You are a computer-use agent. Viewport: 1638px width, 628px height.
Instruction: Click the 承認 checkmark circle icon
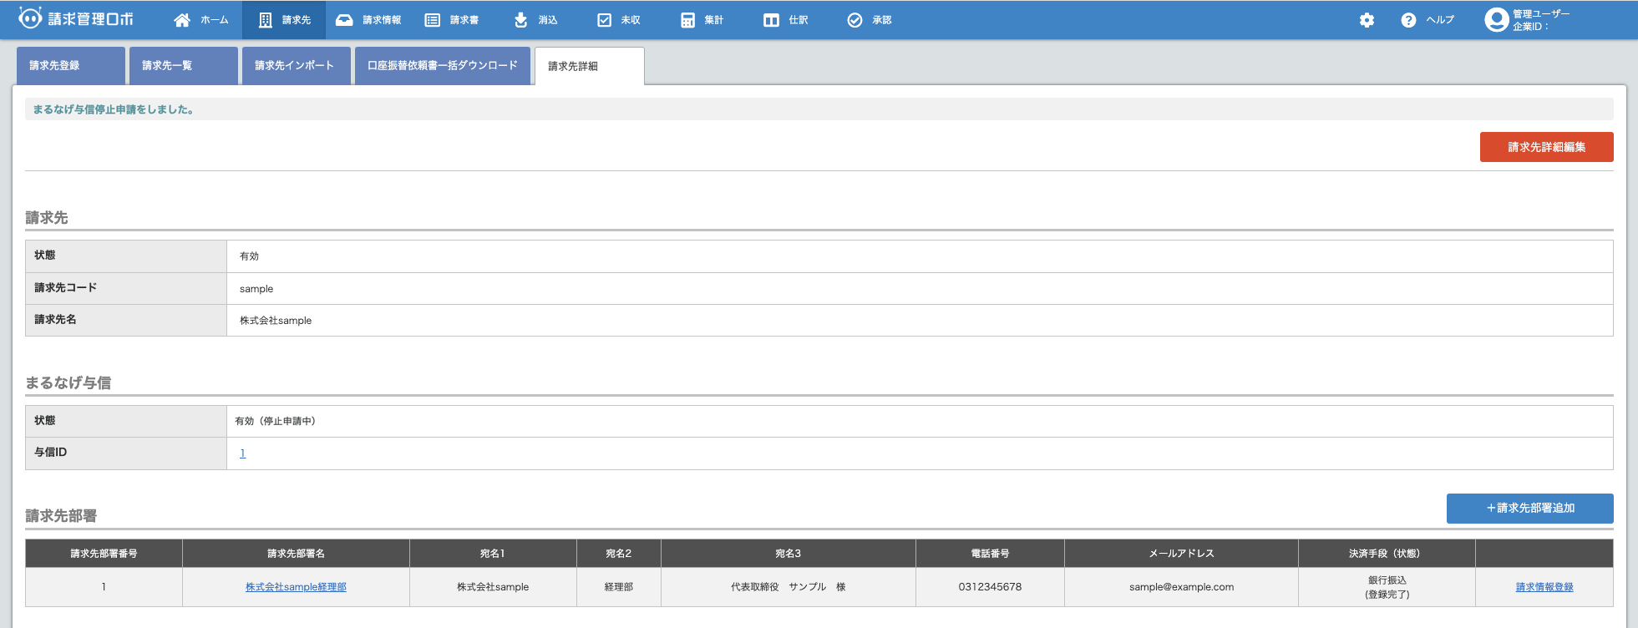pos(854,20)
